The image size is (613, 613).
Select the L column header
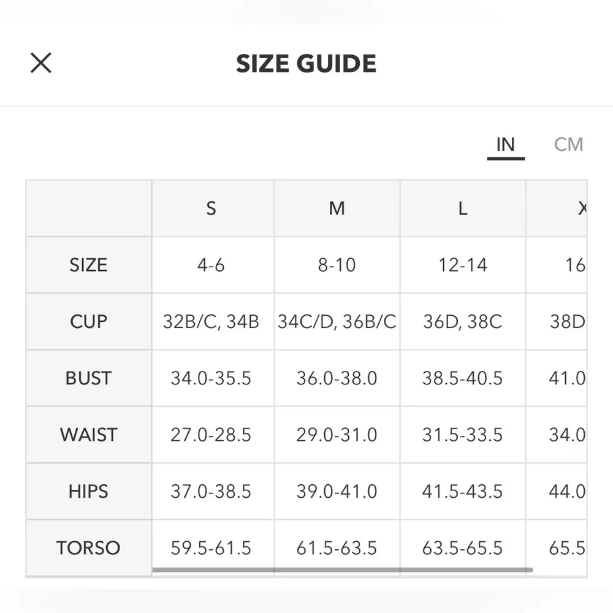point(462,208)
